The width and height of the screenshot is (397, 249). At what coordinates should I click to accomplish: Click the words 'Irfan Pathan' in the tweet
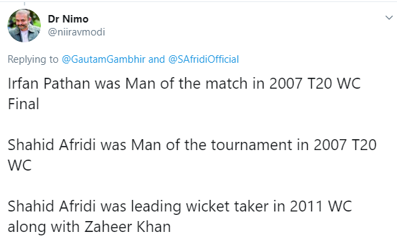pyautogui.click(x=49, y=83)
